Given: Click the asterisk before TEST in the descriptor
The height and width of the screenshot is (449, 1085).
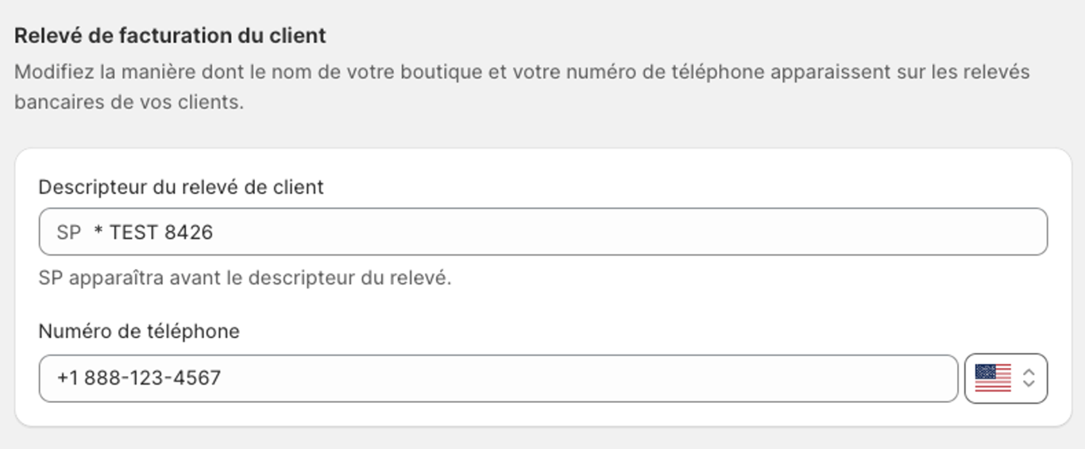Looking at the screenshot, I should 98,231.
